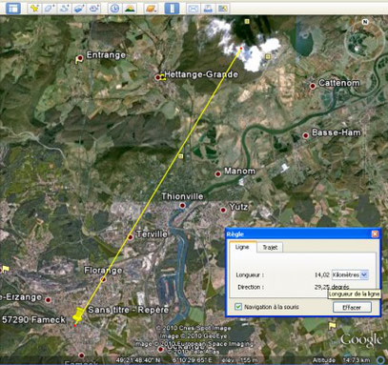388x365 pixels.
Task: Clear the measurement with Effacer button
Action: (x=352, y=307)
